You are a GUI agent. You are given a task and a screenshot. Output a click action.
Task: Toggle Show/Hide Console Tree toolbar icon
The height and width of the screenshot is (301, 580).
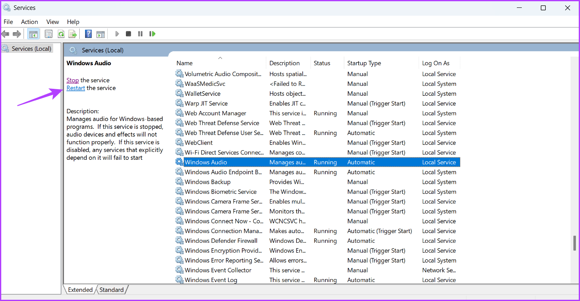point(33,34)
